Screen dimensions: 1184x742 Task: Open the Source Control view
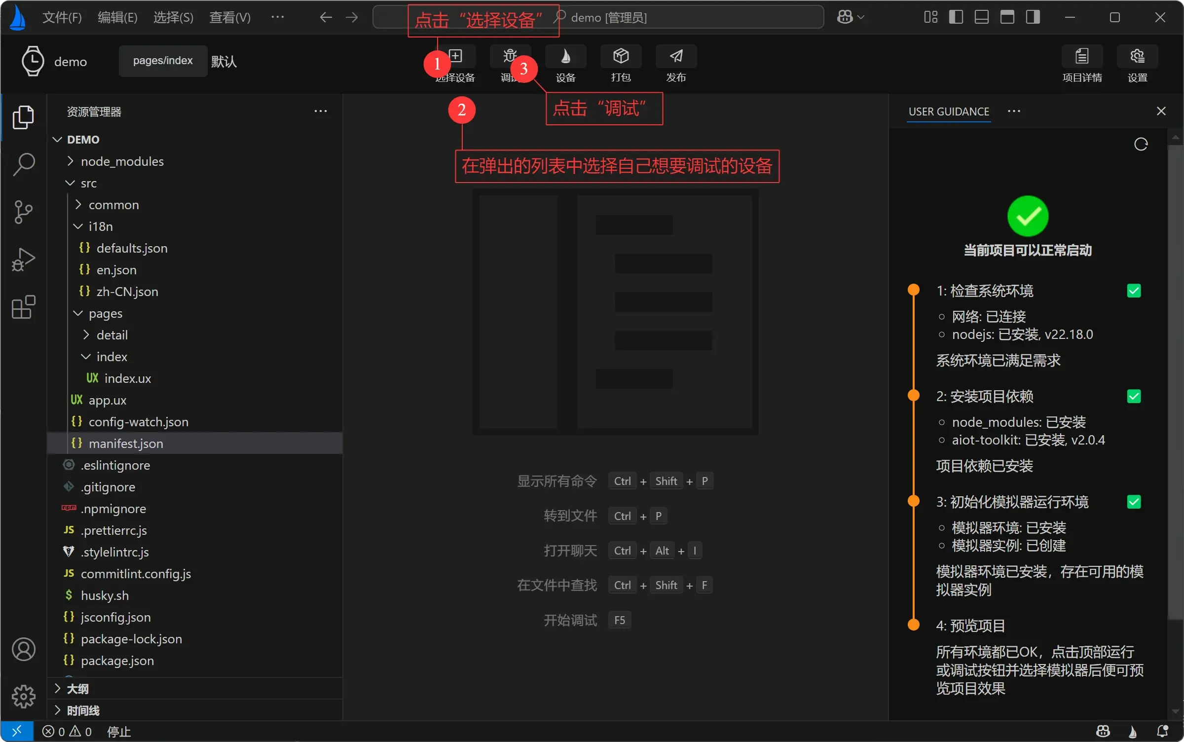(x=23, y=212)
